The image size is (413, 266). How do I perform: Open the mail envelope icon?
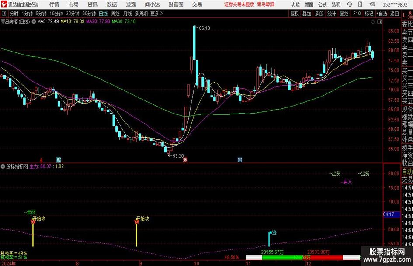point(372,4)
